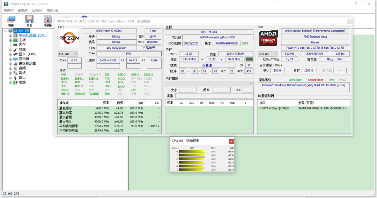Click the SAMSUNG MZNLH512HALU drive entry

coord(323,108)
